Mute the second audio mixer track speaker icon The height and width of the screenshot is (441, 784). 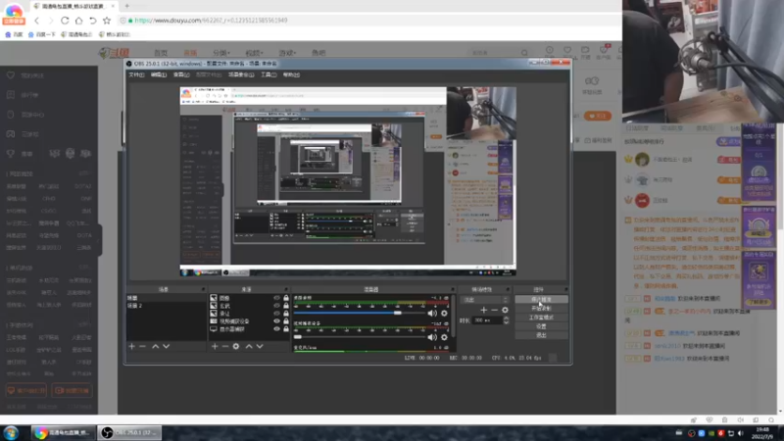(x=432, y=337)
